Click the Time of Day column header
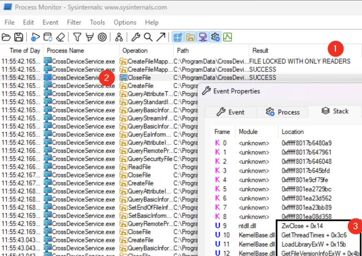362x256 pixels. pyautogui.click(x=22, y=51)
